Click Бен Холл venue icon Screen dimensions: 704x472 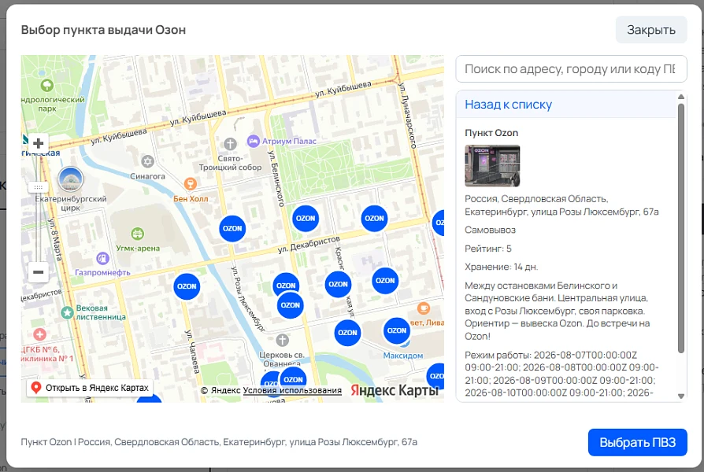pos(191,183)
